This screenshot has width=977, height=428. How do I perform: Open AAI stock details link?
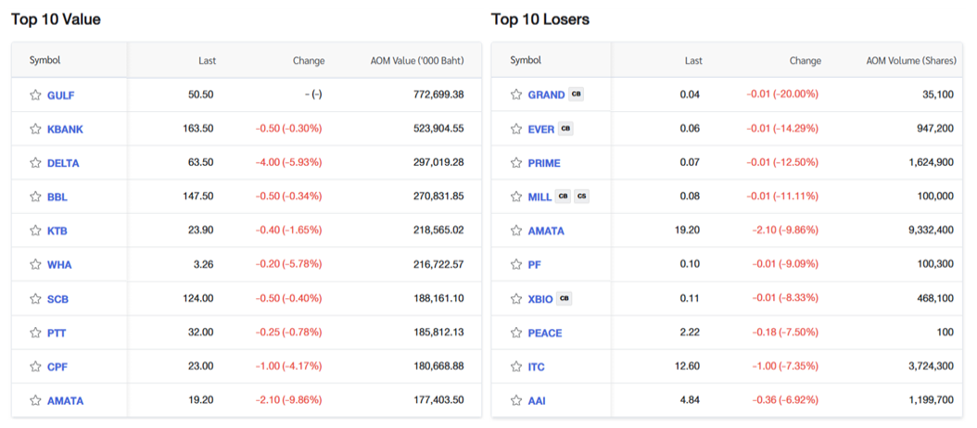tap(537, 401)
